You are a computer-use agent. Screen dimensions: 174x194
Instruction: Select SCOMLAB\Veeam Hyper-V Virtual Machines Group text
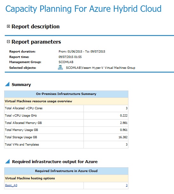(x=100, y=68)
